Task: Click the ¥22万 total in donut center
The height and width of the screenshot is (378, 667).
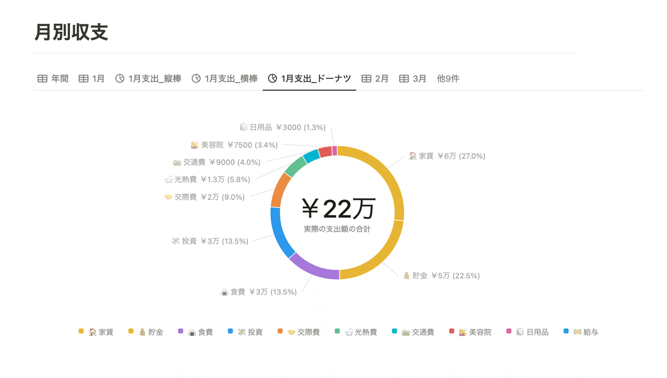Action: [x=338, y=209]
